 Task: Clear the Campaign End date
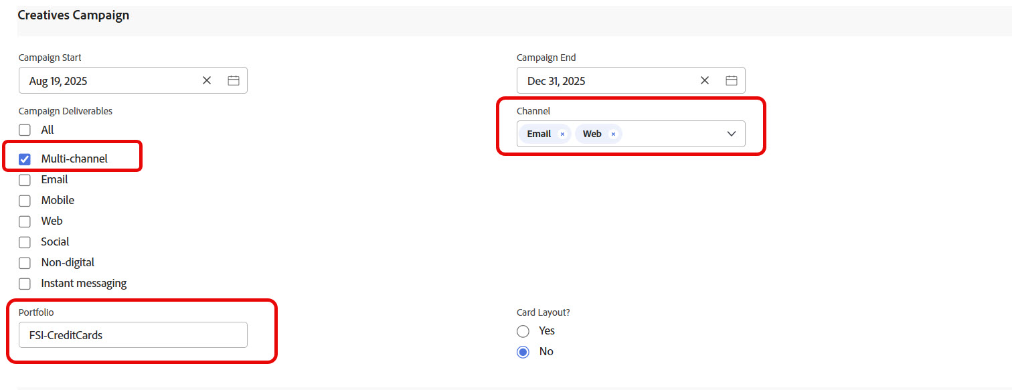pyautogui.click(x=705, y=81)
